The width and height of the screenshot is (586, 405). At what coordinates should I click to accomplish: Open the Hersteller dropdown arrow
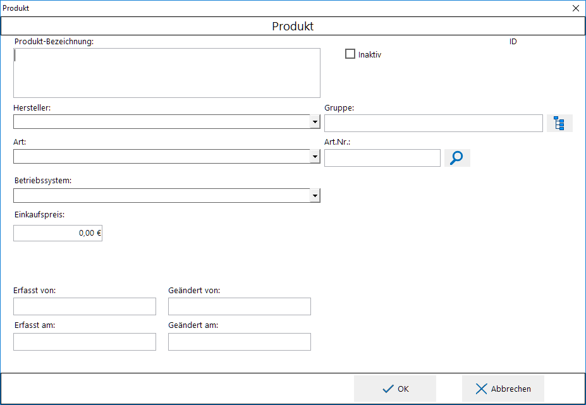click(x=315, y=121)
